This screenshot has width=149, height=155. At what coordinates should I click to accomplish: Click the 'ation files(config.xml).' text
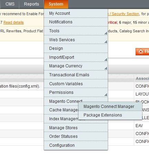[20, 86]
